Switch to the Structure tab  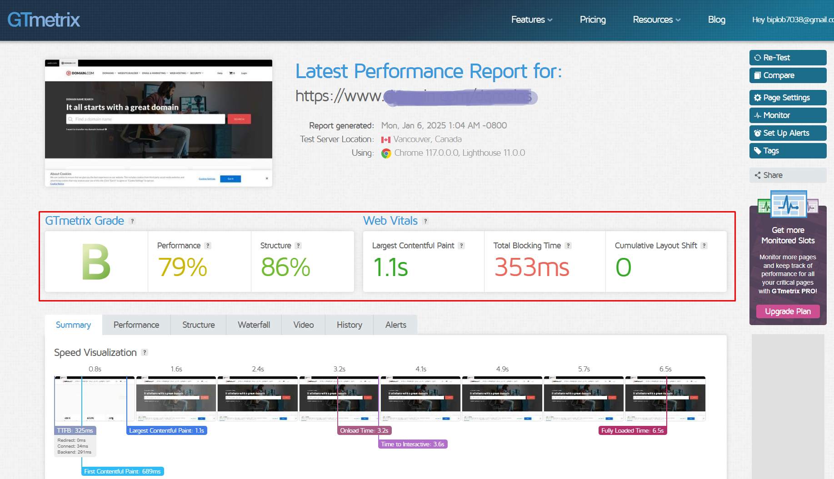[199, 325]
